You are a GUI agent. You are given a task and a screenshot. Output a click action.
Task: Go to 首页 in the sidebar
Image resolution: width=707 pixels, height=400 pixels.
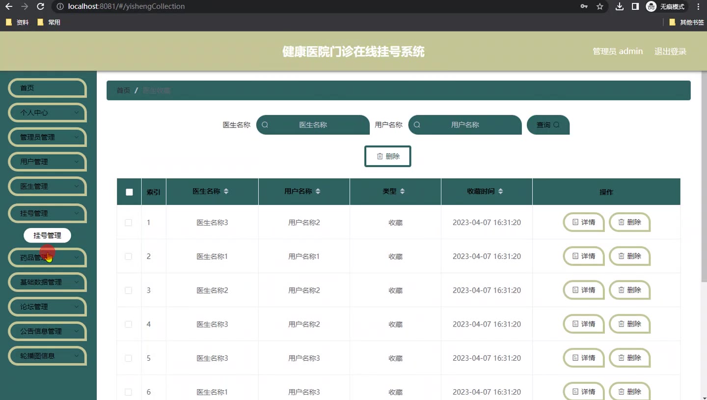48,88
